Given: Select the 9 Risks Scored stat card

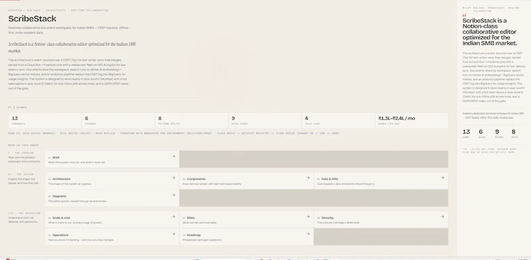Looking at the screenshot, I should click(x=265, y=121).
